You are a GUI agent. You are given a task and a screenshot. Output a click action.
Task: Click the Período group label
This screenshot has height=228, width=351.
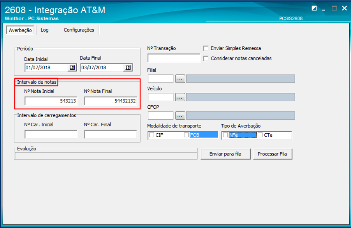(25, 49)
